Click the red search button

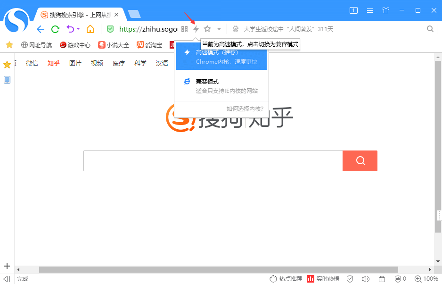(360, 160)
